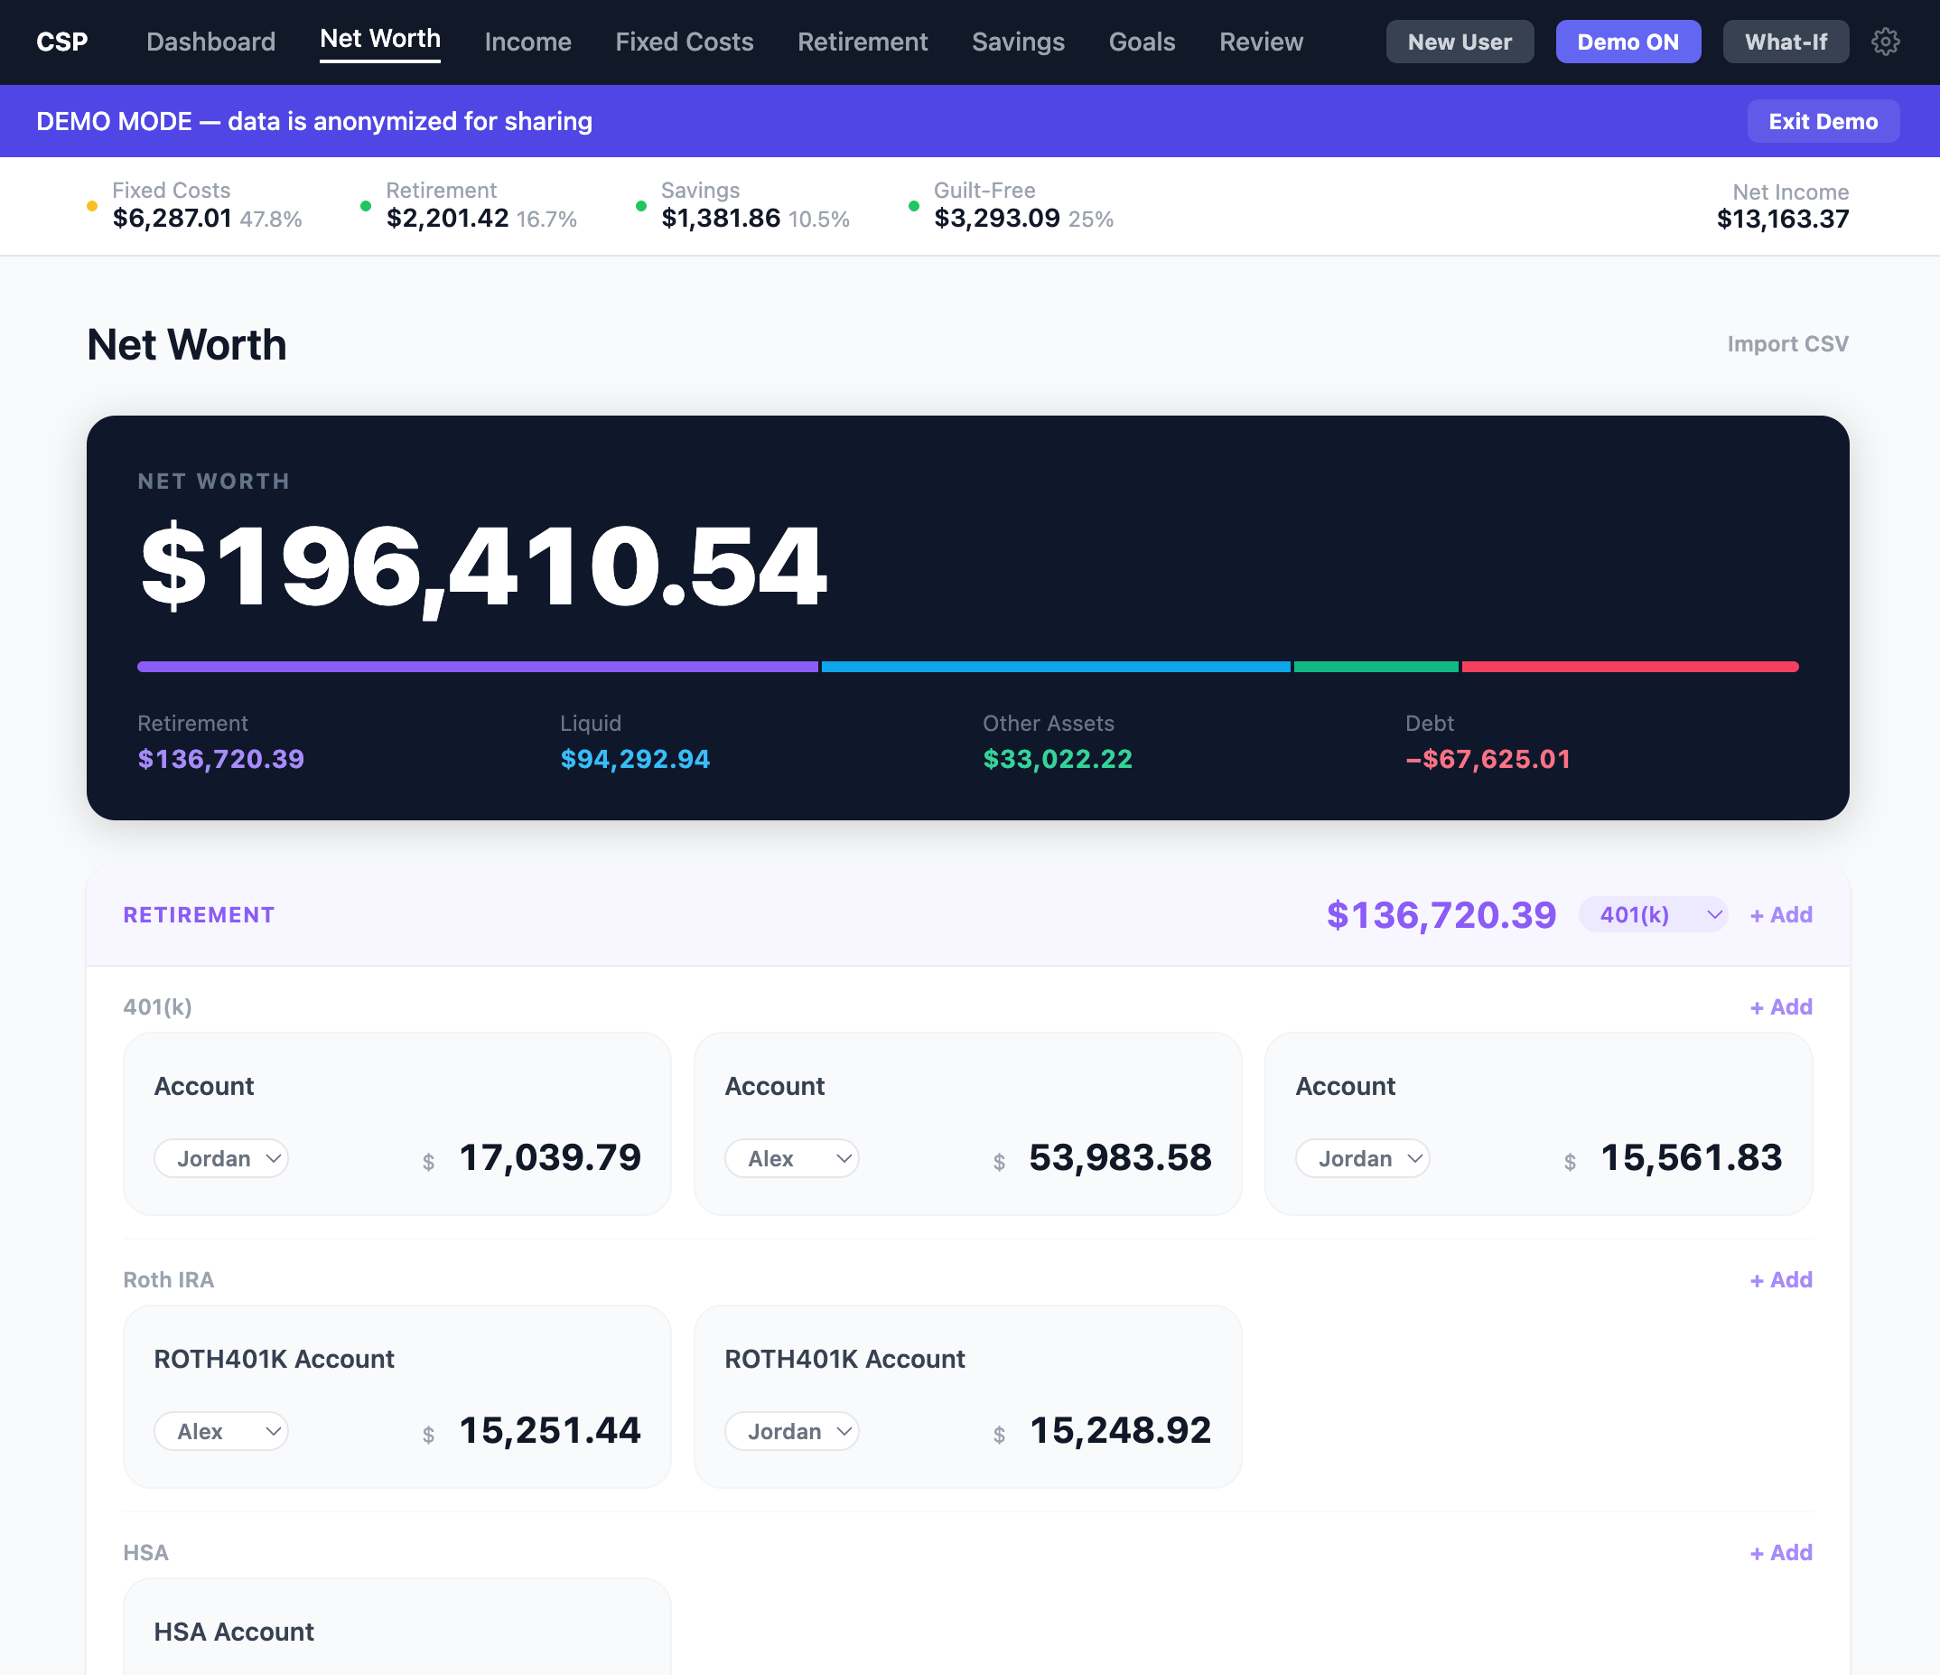Change Jordan owner on second ROTH401K Account
The width and height of the screenshot is (1940, 1675).
pos(791,1431)
